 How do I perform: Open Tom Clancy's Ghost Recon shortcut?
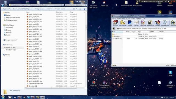tap(93, 4)
